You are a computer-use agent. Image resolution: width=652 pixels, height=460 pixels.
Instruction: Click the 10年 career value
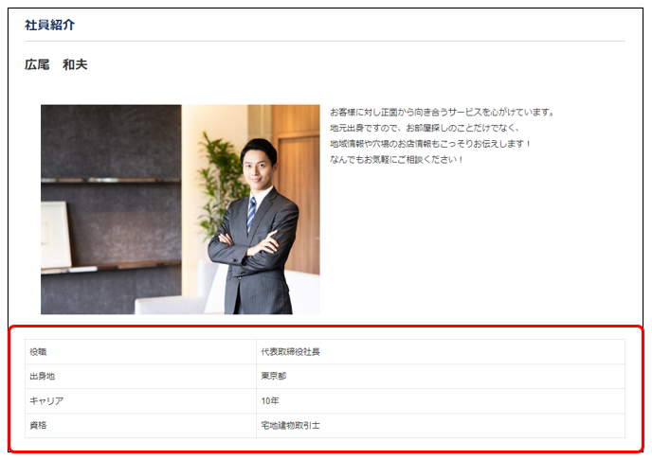(270, 401)
